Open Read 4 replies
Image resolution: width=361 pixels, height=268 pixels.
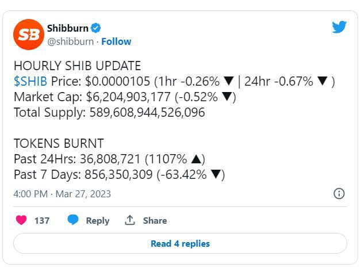(x=180, y=243)
